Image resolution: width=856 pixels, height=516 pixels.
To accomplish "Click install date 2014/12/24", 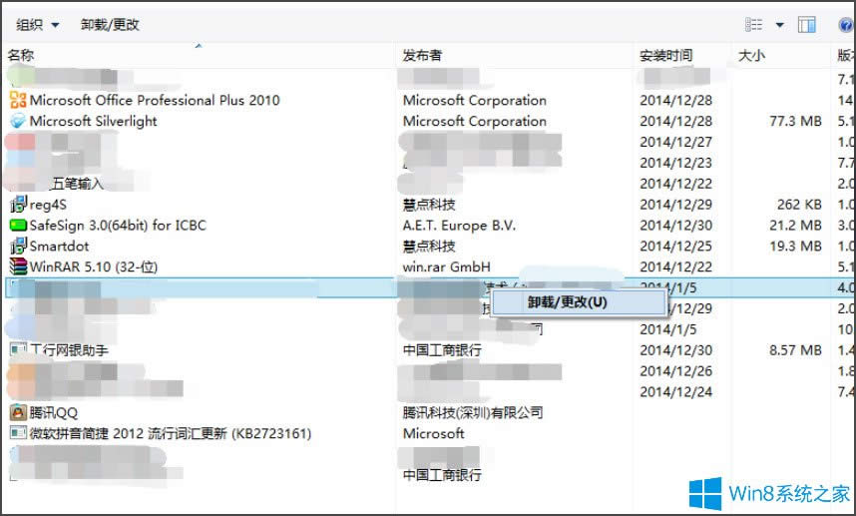I will coord(675,391).
